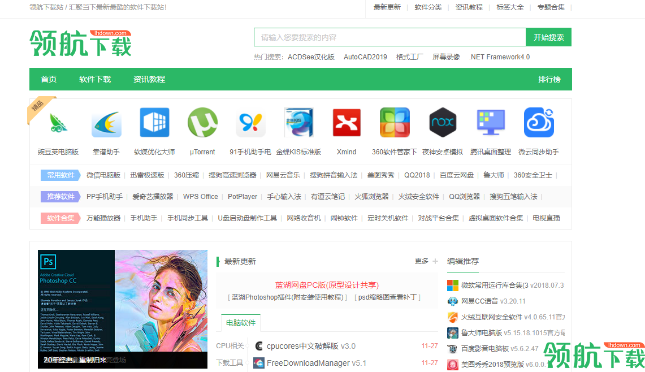Open 最新更新 in the top bar
The image size is (645, 372).
387,7
